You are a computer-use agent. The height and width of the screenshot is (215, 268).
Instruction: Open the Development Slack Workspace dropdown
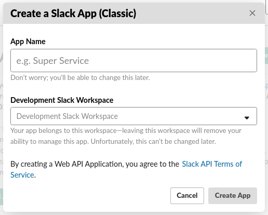[133, 116]
